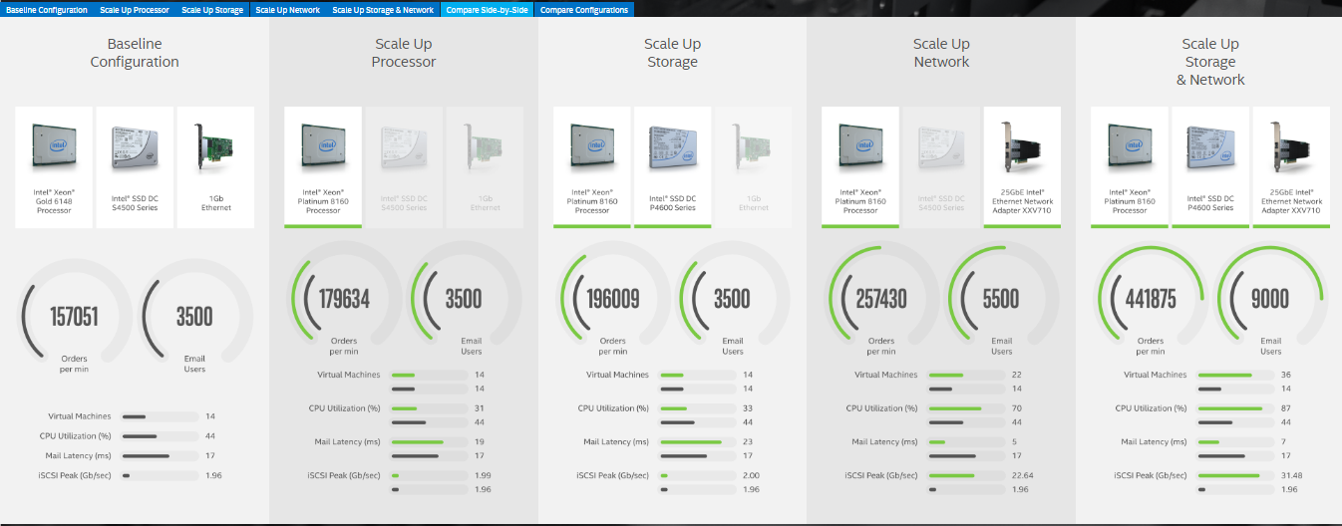
Task: Select the Compare Side-by-Side tab
Action: pos(488,9)
